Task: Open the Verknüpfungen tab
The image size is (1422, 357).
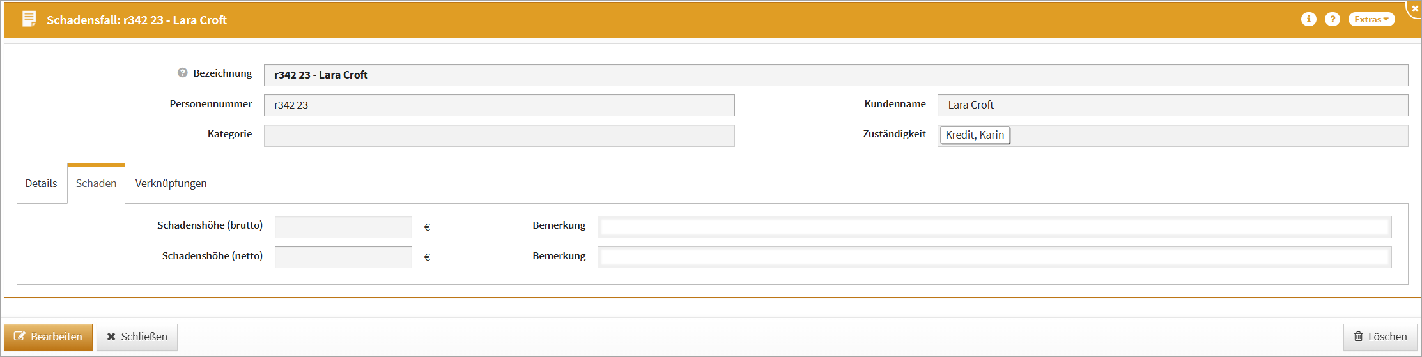Action: pyautogui.click(x=171, y=183)
